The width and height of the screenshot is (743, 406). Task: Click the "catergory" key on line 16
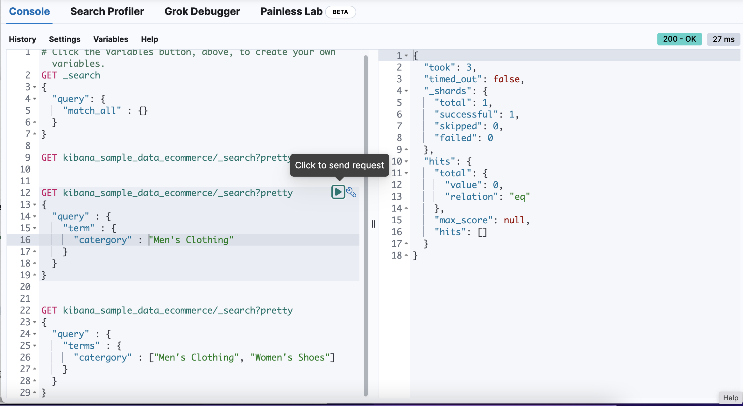(103, 240)
